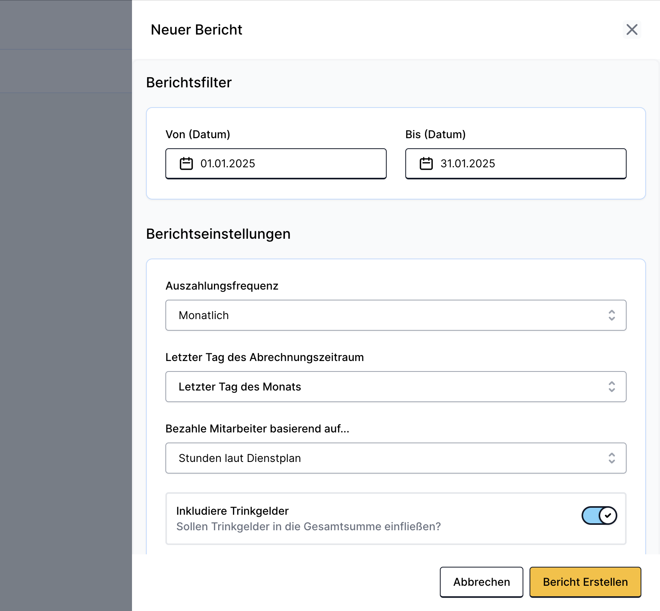This screenshot has height=611, width=660.
Task: Open the Von (Datum) date field
Action: (x=276, y=163)
